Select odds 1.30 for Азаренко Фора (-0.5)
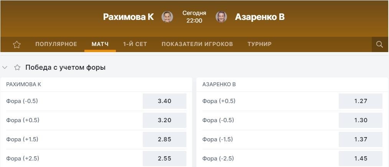The width and height of the screenshot is (389, 167). (x=361, y=120)
